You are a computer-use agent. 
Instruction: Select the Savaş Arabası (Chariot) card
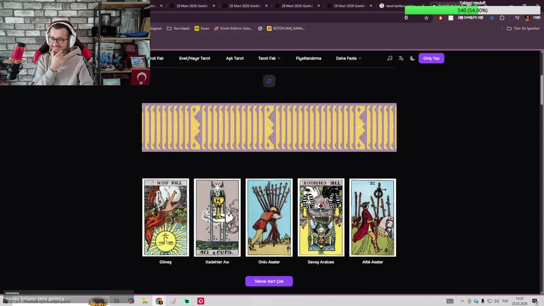321,218
